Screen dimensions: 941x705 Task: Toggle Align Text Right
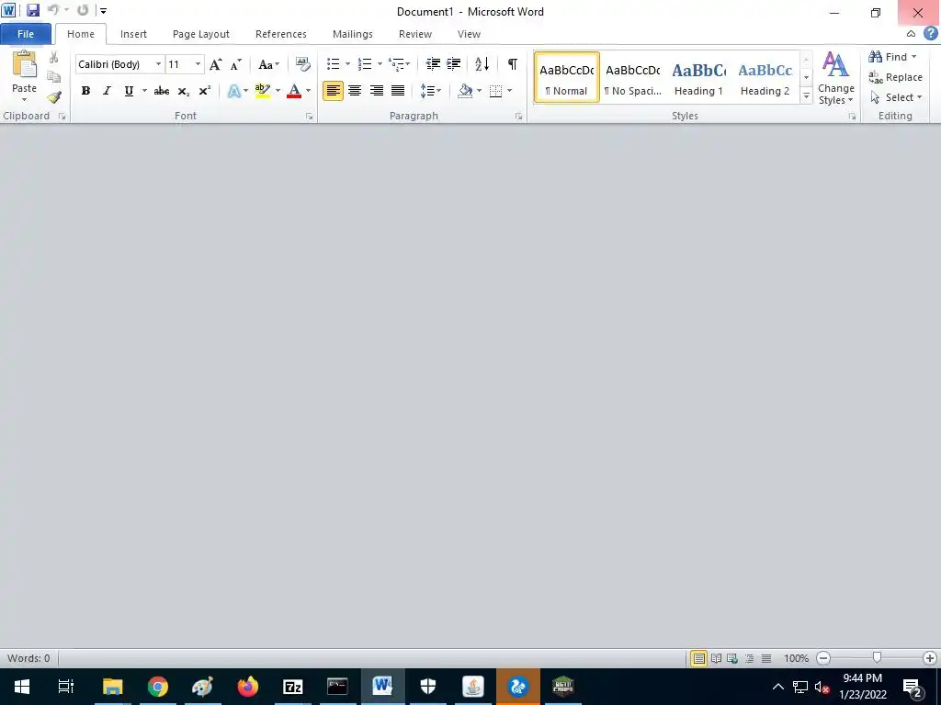(376, 91)
